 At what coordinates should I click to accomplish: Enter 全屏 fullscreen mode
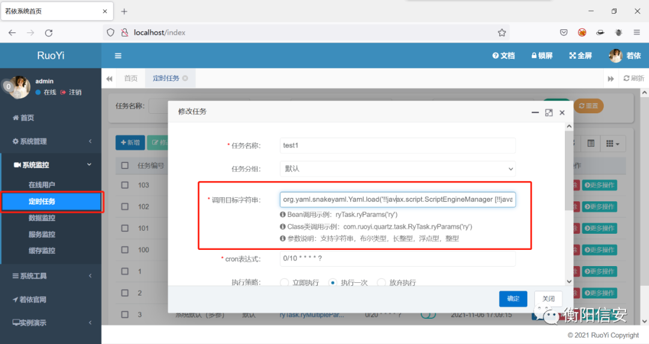click(x=580, y=56)
